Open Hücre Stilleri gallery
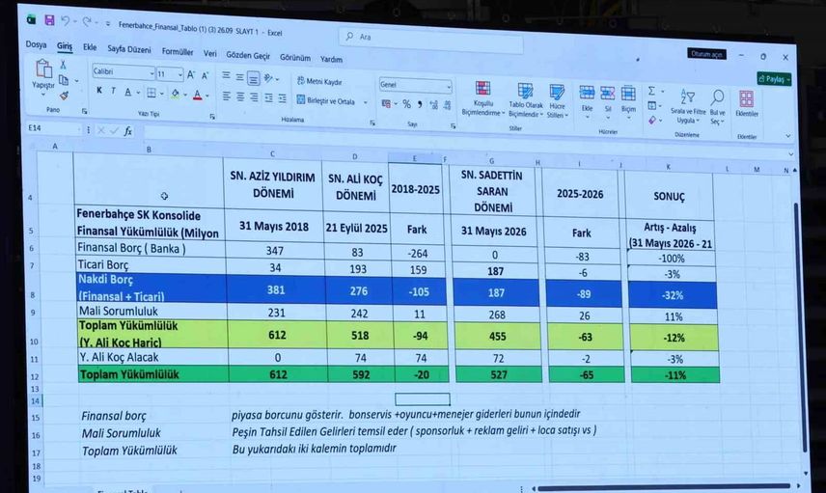The width and height of the screenshot is (826, 493). point(558,101)
